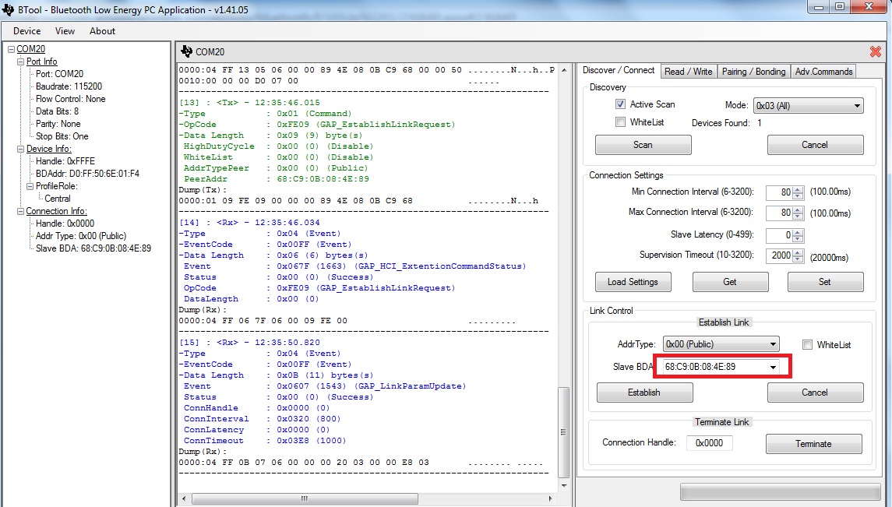The width and height of the screenshot is (892, 507).
Task: Click the GAP_EstablishLinkRequest OpCode line in Tx log
Action: point(317,125)
